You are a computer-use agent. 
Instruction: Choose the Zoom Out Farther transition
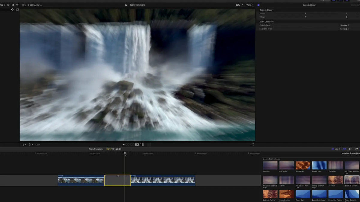(x=335, y=194)
